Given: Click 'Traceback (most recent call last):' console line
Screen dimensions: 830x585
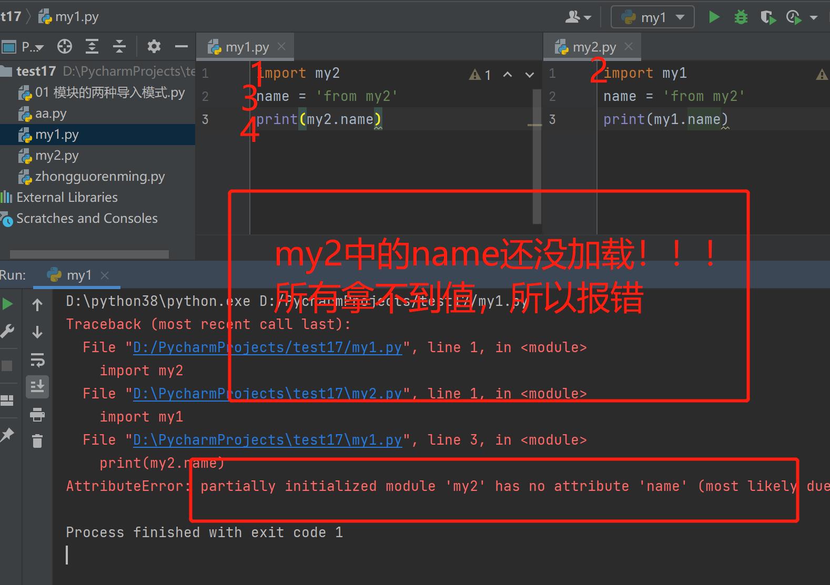Looking at the screenshot, I should (x=208, y=324).
